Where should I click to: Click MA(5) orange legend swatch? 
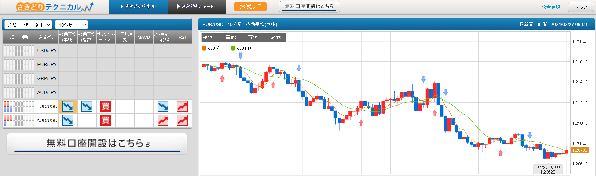204,48
